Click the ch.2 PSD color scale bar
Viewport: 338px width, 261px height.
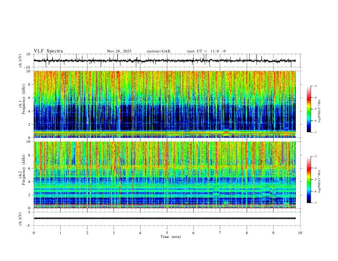tap(309, 180)
